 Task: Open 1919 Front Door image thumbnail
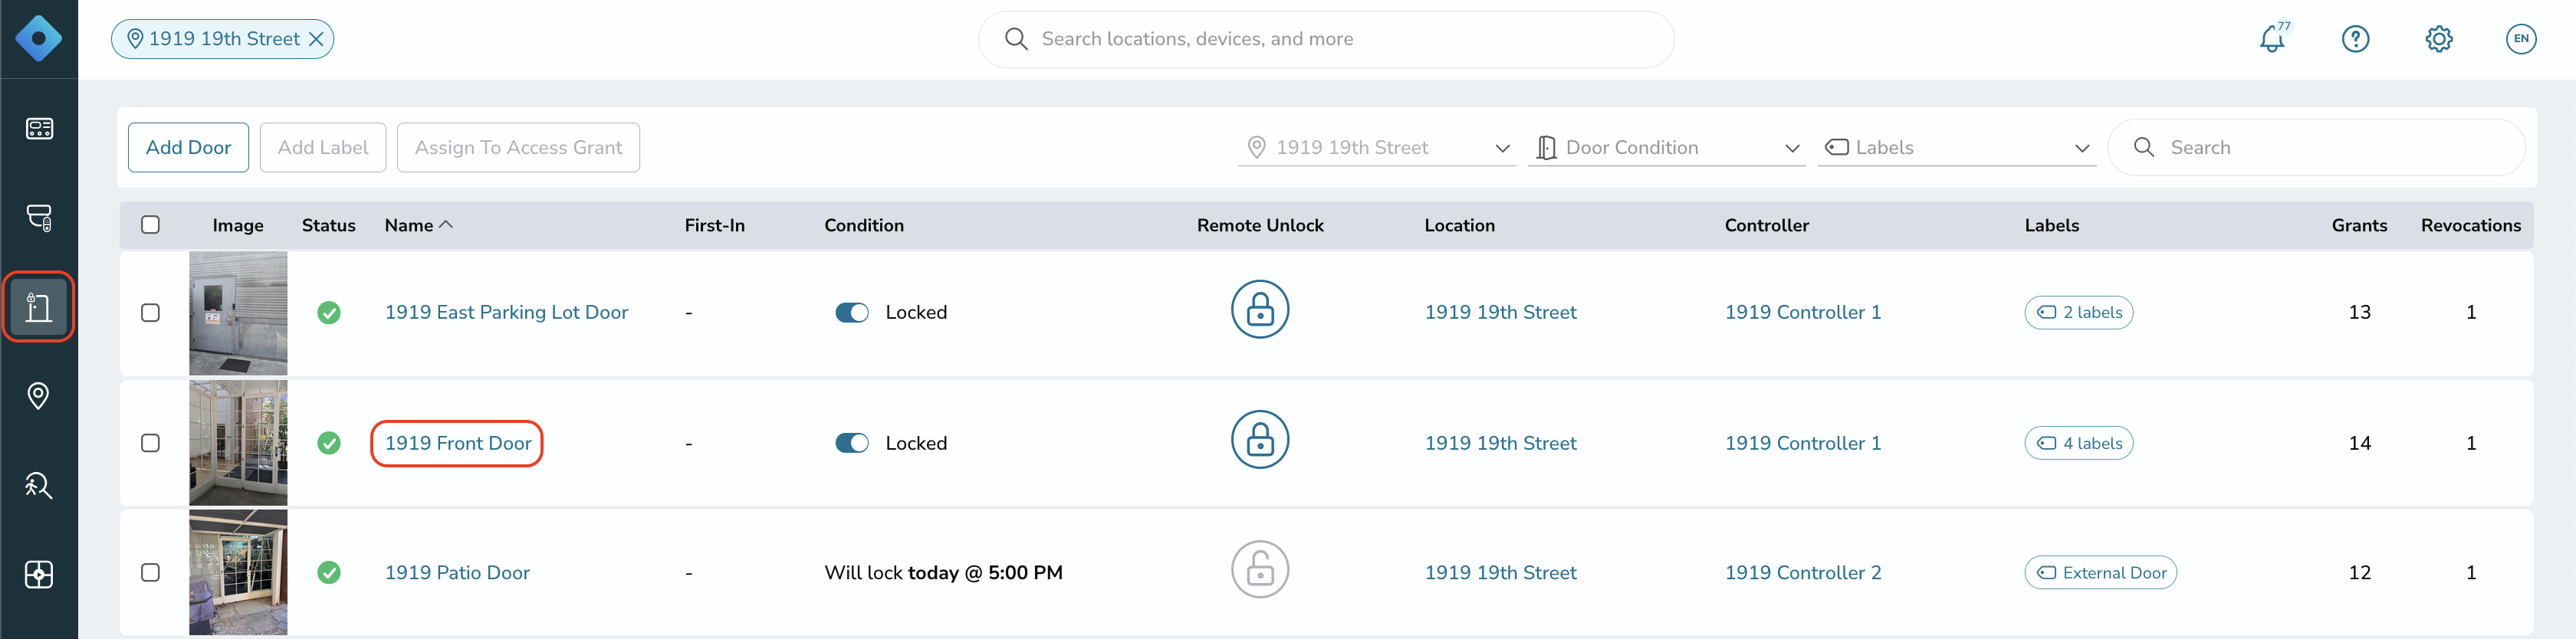(238, 443)
